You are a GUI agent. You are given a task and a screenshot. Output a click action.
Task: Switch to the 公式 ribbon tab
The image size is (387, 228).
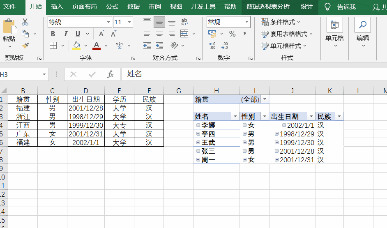pos(112,7)
